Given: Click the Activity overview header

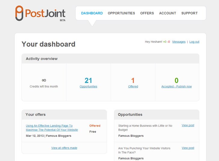Looking at the screenshot, I should (x=110, y=59).
